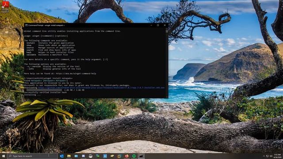The width and height of the screenshot is (283, 159).
Task: Click the notepad++ installer download URL
Action: (x=101, y=88)
